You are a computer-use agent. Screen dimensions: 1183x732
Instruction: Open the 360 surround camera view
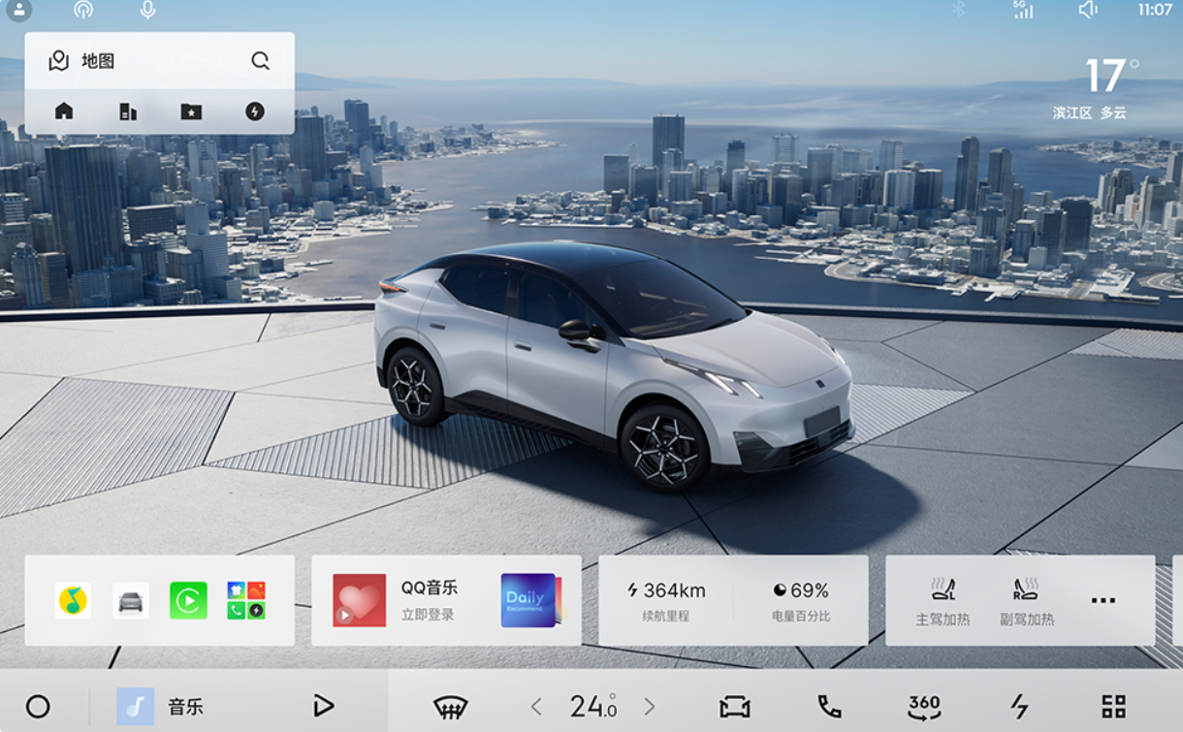(924, 707)
